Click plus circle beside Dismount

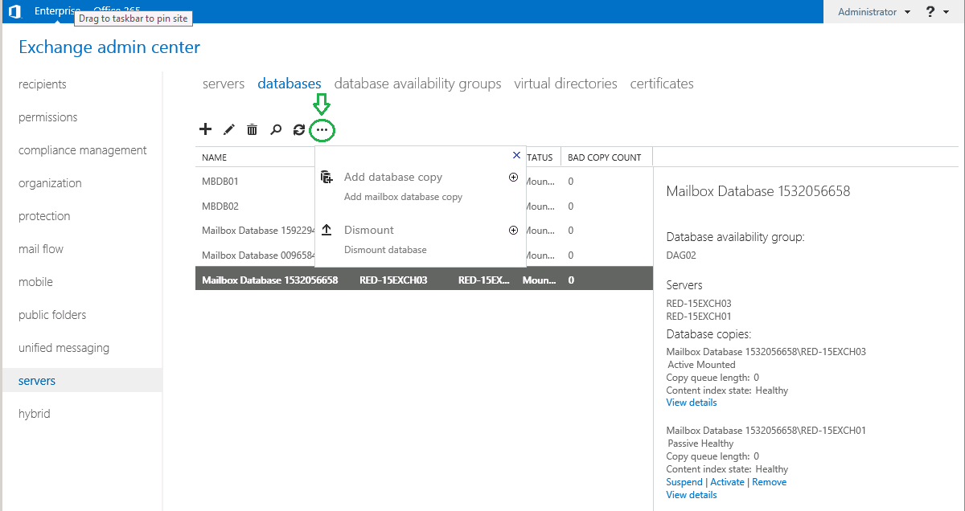click(x=514, y=230)
